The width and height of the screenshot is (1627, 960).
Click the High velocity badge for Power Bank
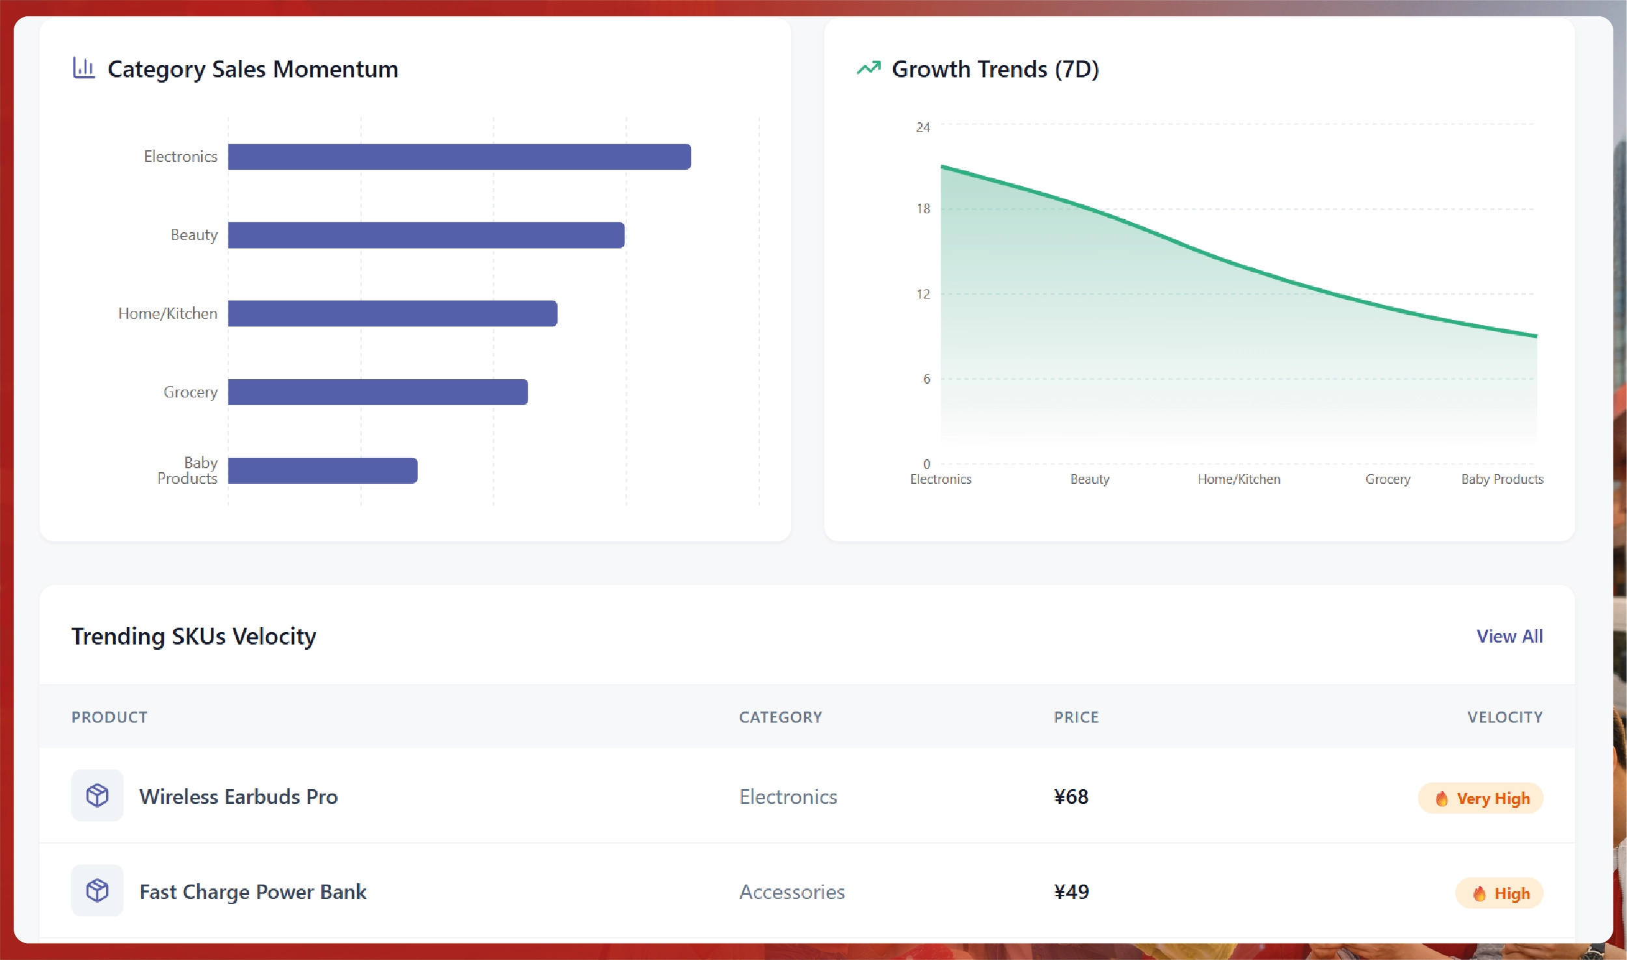tap(1499, 893)
